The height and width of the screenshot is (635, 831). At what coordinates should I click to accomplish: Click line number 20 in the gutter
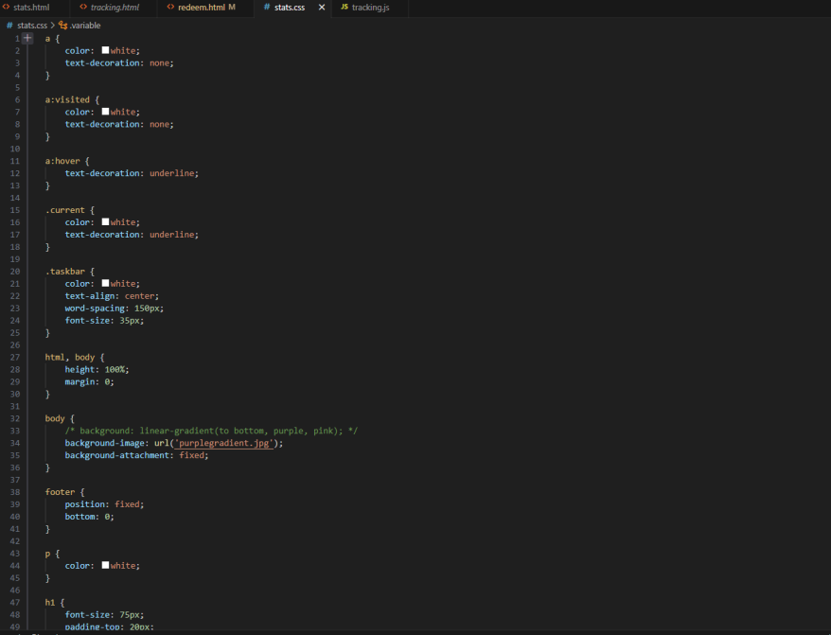point(15,272)
